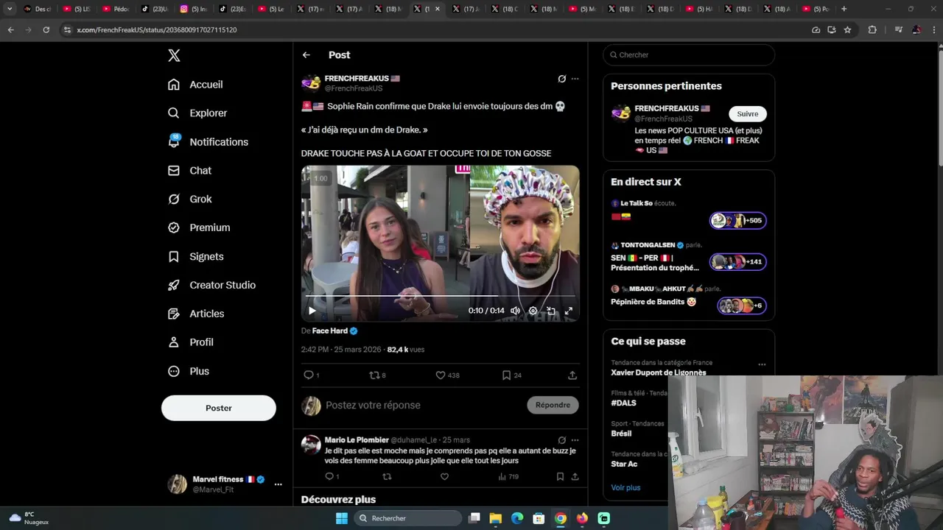Open Chrome extensions puzzle icon
This screenshot has height=530, width=943.
(872, 30)
